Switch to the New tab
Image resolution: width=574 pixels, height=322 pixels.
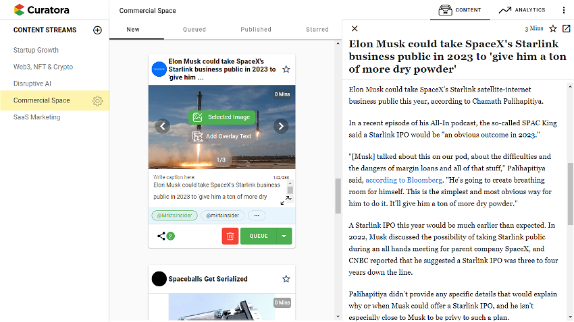133,30
